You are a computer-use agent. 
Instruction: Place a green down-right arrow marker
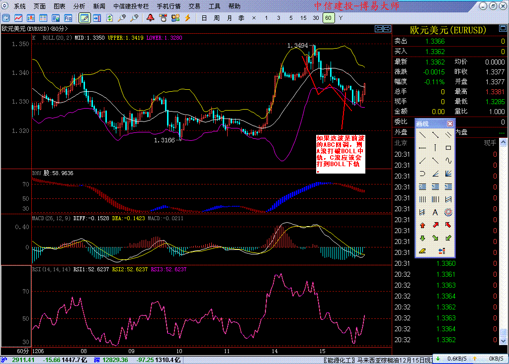[435, 238]
